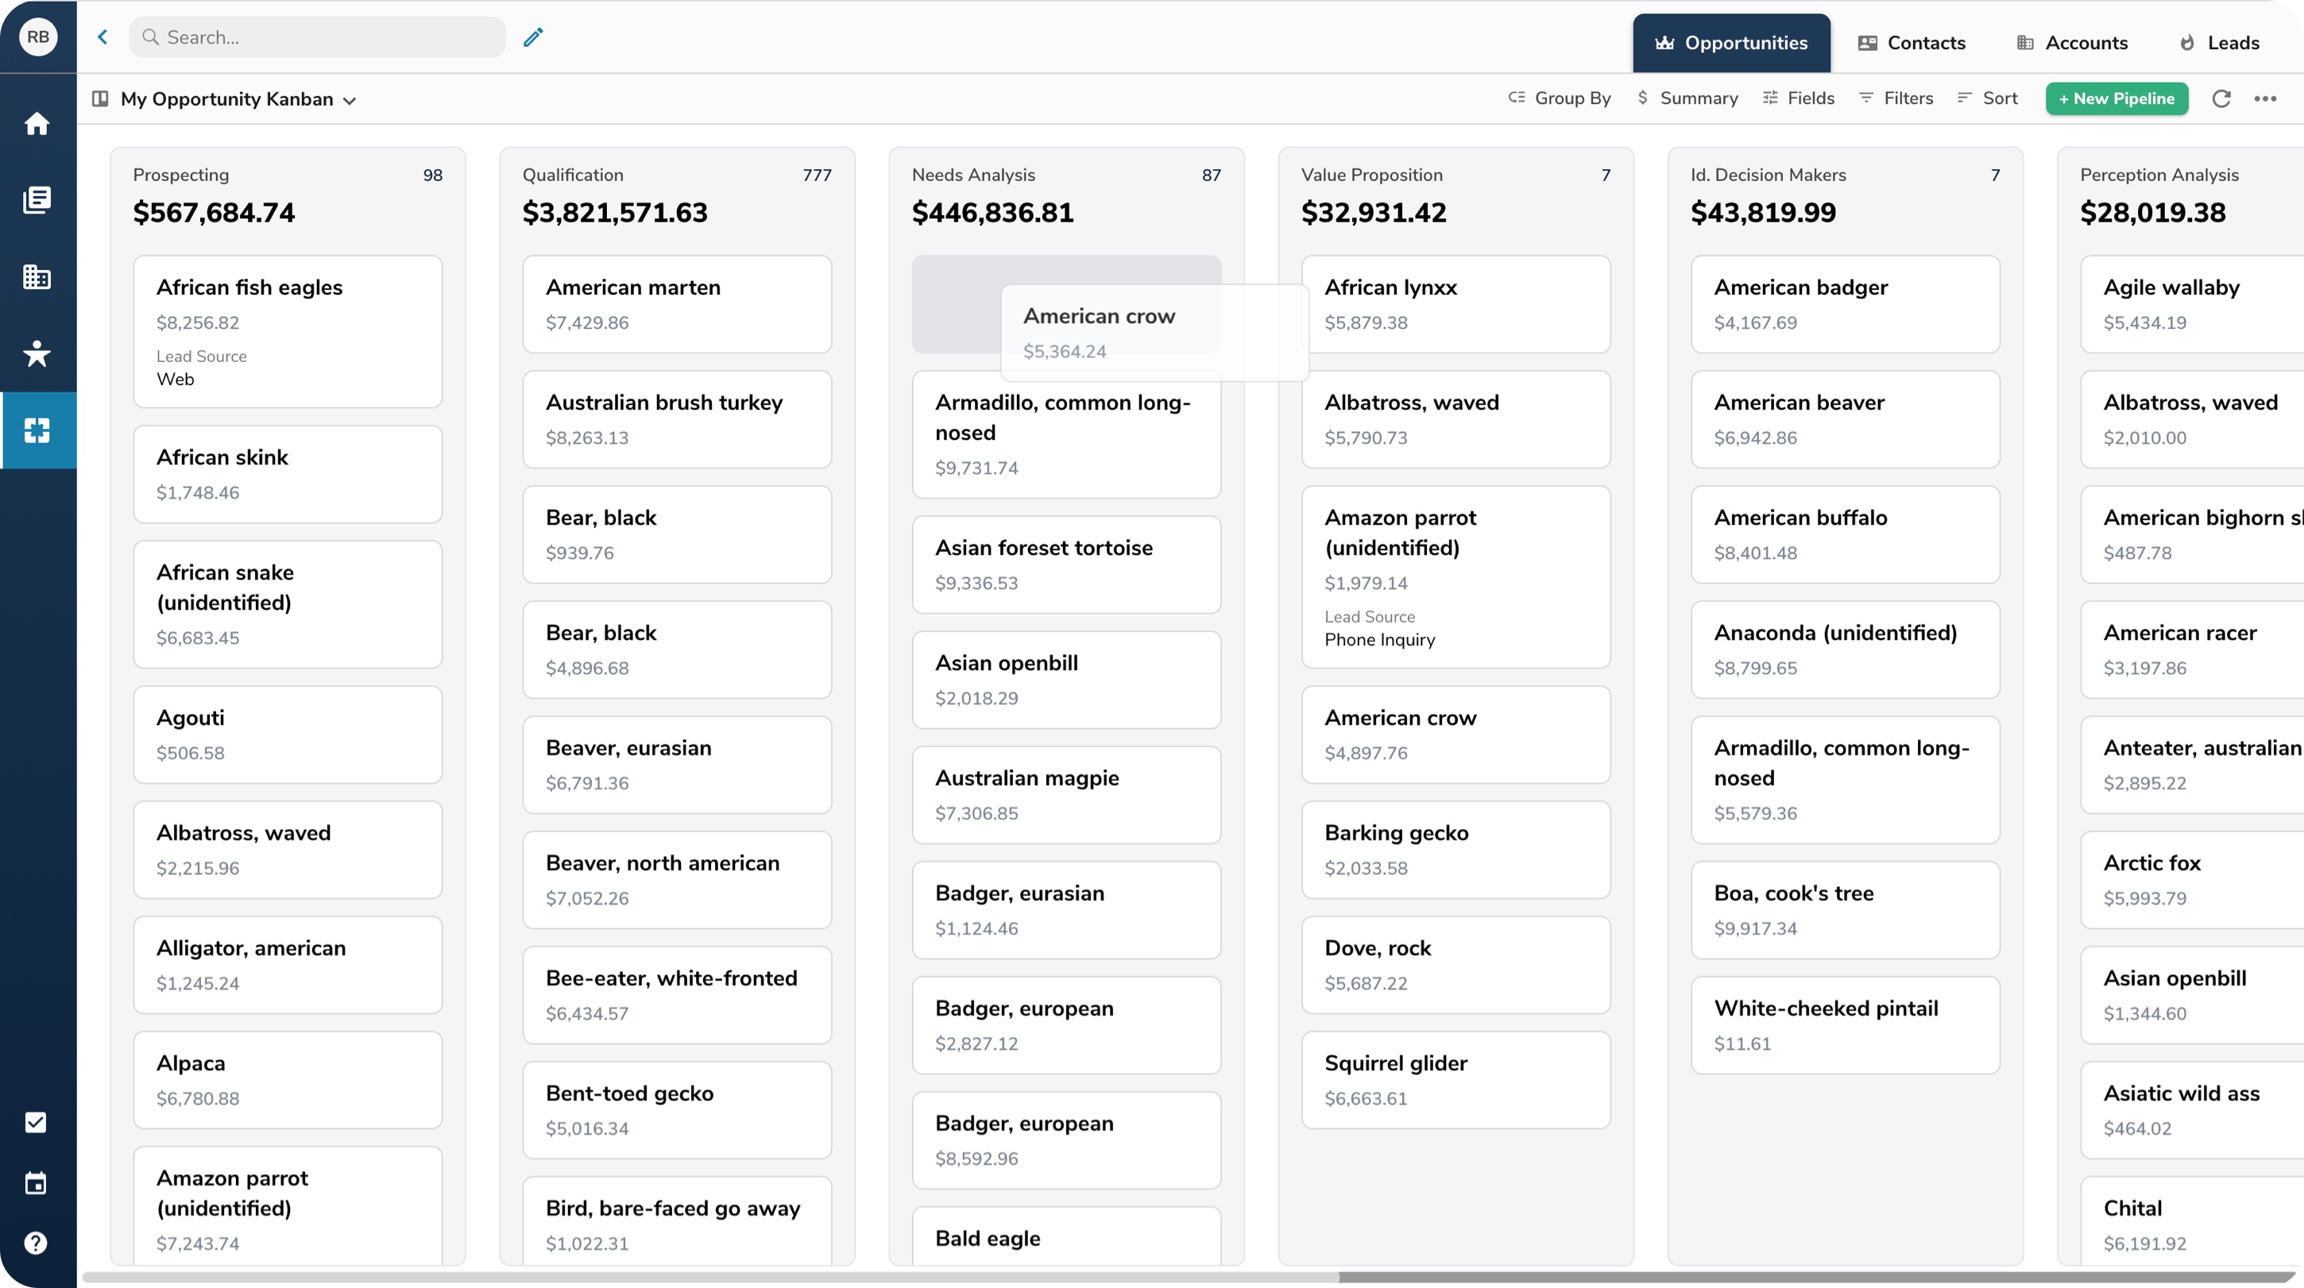
Task: Click the pencil edit icon near search
Action: coord(533,37)
